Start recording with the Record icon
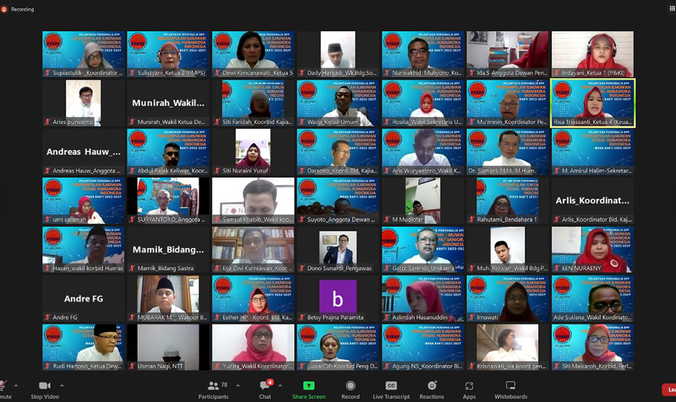The height and width of the screenshot is (402, 676). coord(350,386)
